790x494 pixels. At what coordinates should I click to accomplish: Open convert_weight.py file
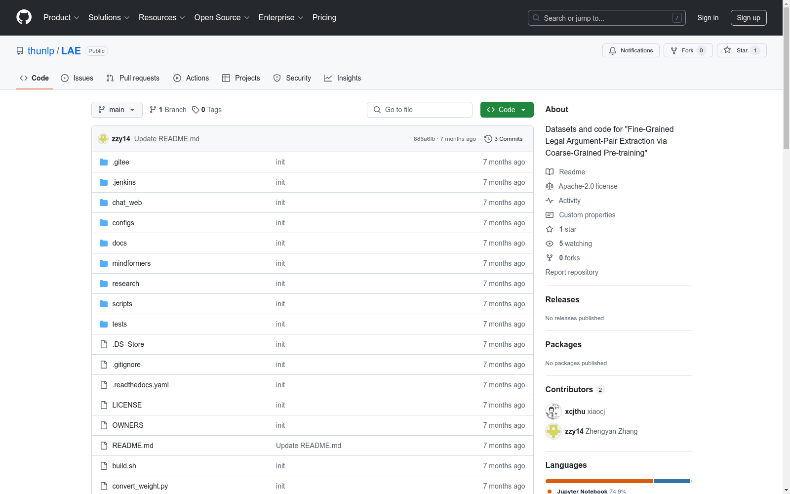pos(140,486)
